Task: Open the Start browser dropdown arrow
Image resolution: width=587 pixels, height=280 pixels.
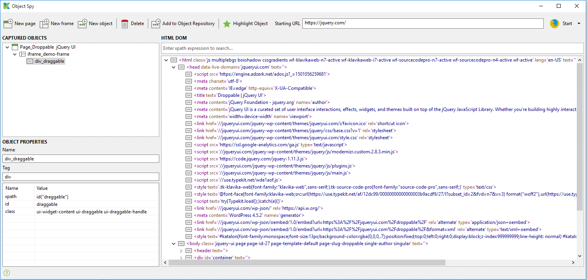Action: [579, 24]
